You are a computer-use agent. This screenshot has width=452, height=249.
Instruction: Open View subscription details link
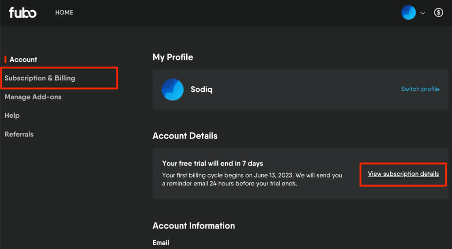click(x=403, y=174)
